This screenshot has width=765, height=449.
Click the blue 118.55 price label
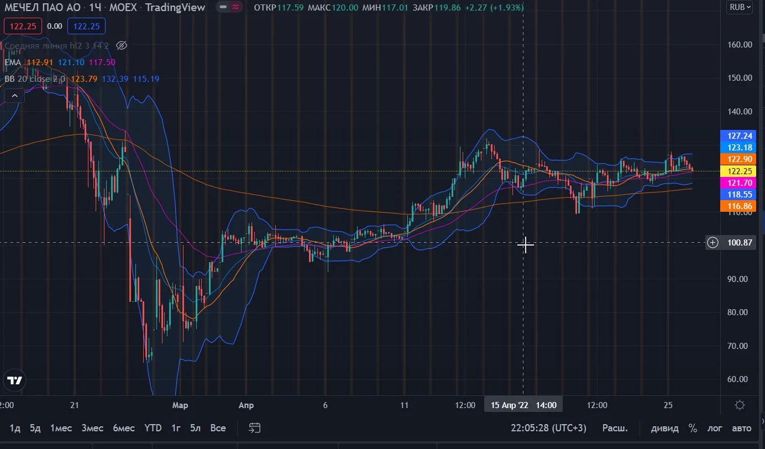pos(737,195)
